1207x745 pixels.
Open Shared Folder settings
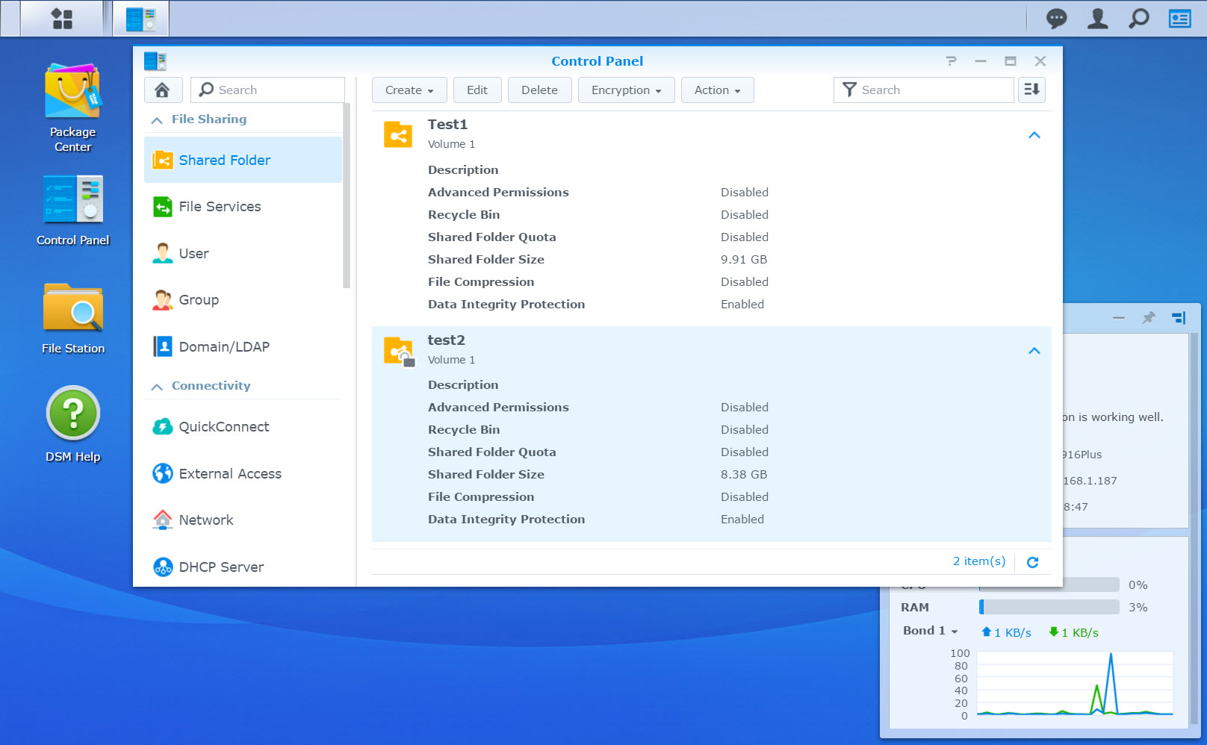[x=243, y=160]
